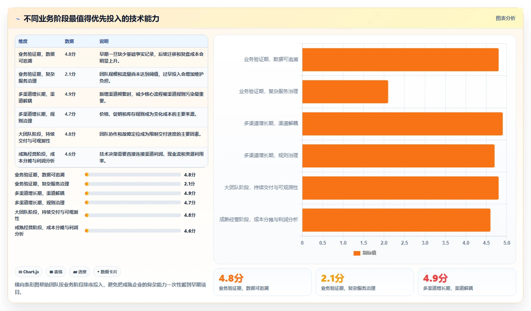531x311 pixels.
Task: Click the progress bar for 业务验证期，复杂服务治理
Action: (133, 184)
